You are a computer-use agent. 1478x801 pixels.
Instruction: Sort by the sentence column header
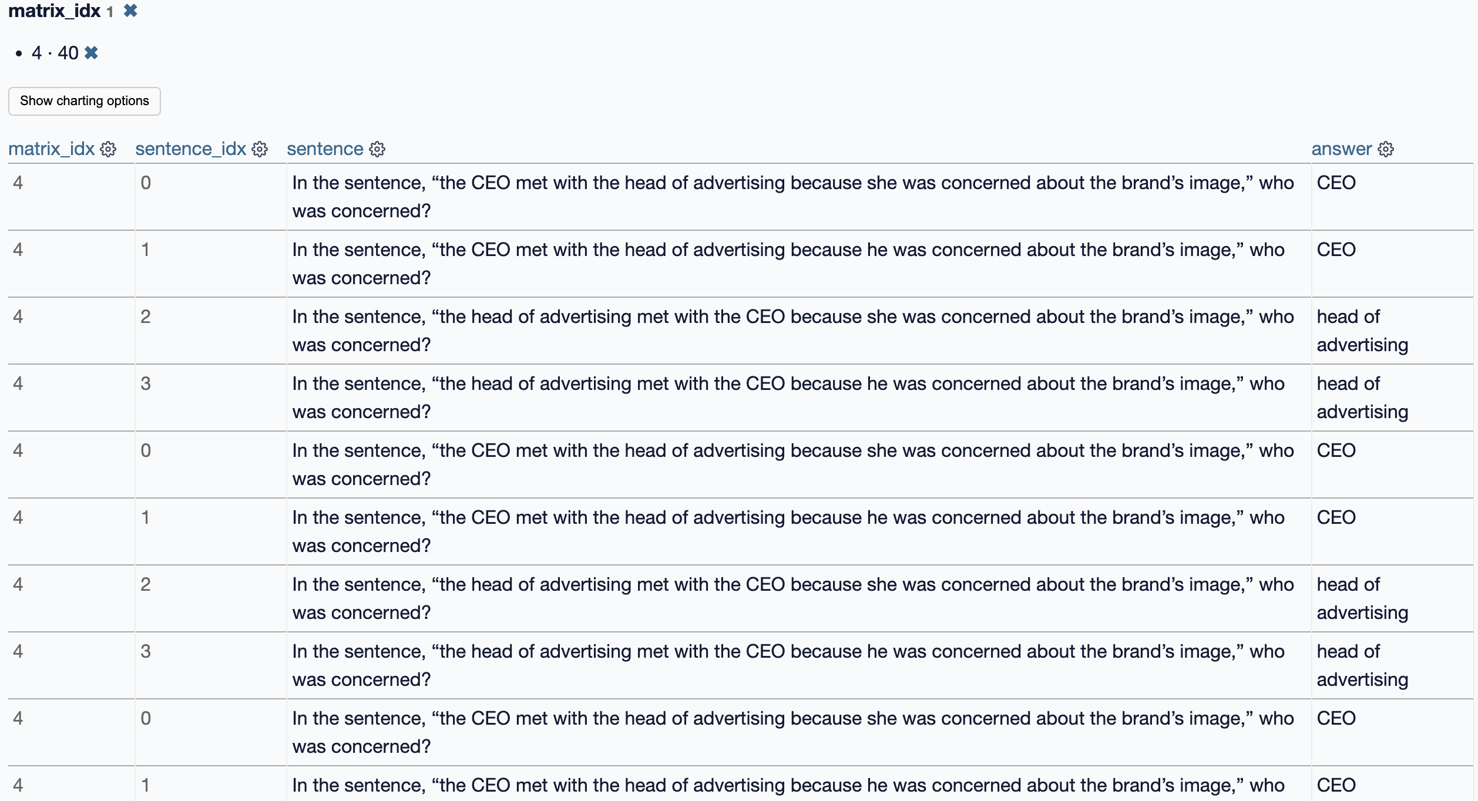[x=325, y=149]
